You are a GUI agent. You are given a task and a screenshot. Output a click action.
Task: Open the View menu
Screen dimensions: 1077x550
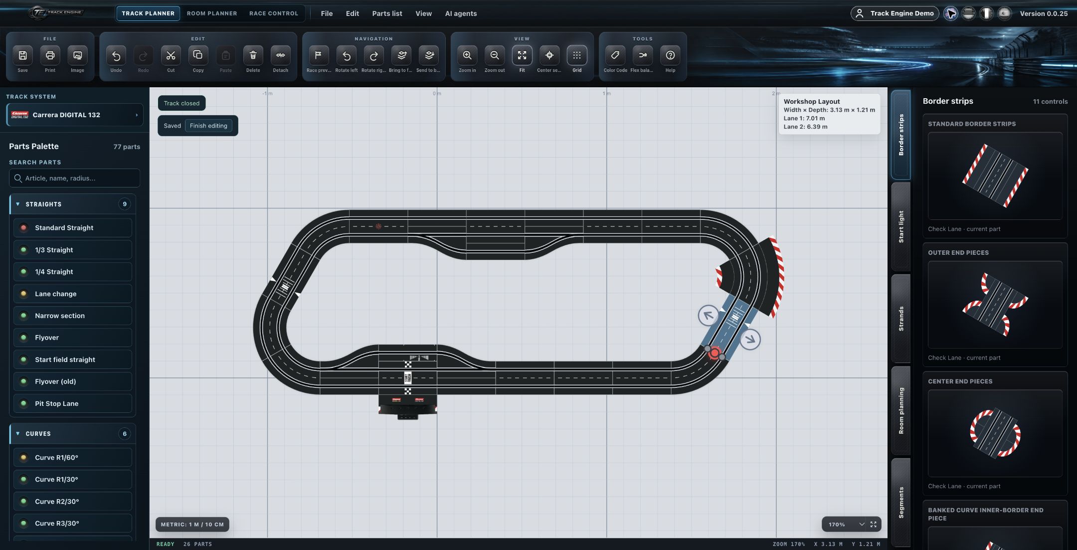[423, 13]
